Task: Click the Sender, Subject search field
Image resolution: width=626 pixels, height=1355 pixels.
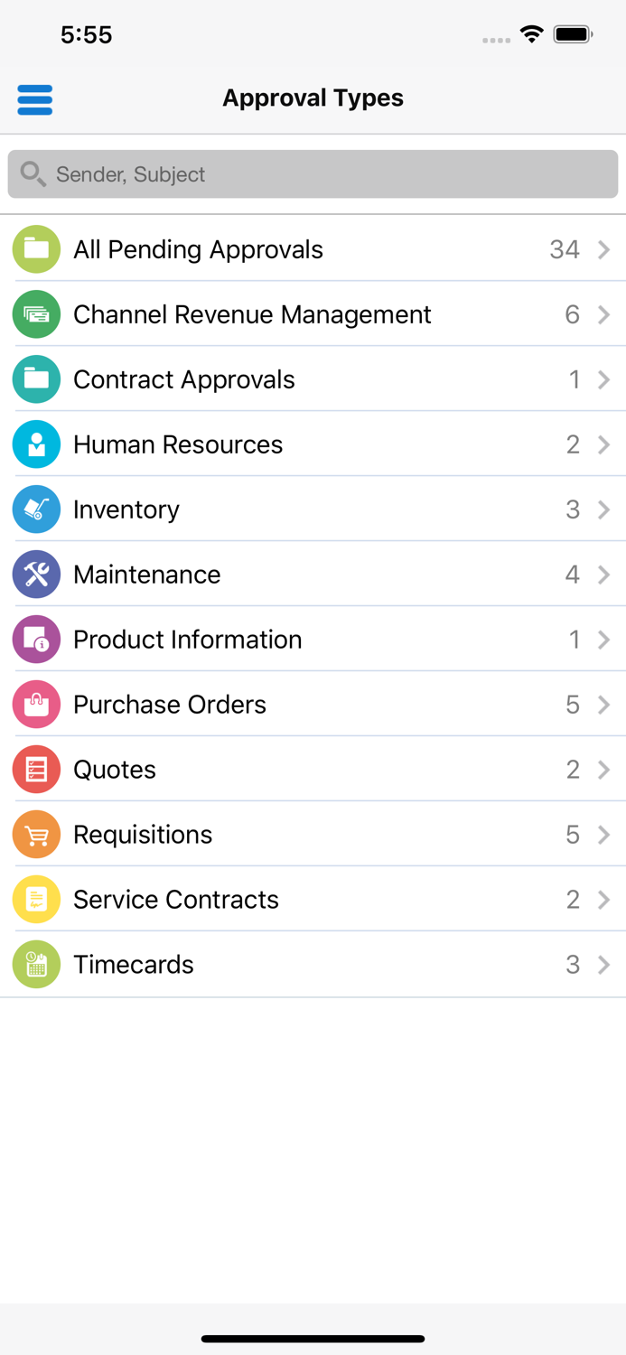Action: (313, 173)
